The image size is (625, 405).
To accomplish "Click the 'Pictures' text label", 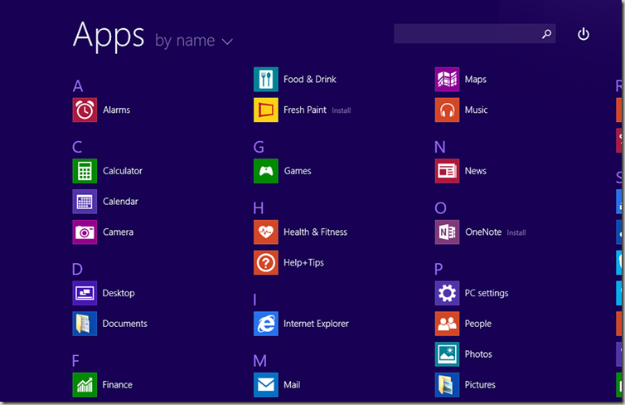I will pos(480,384).
